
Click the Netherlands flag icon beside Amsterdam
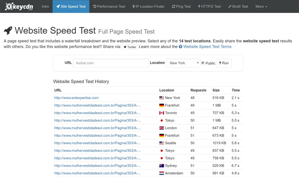click(162, 173)
